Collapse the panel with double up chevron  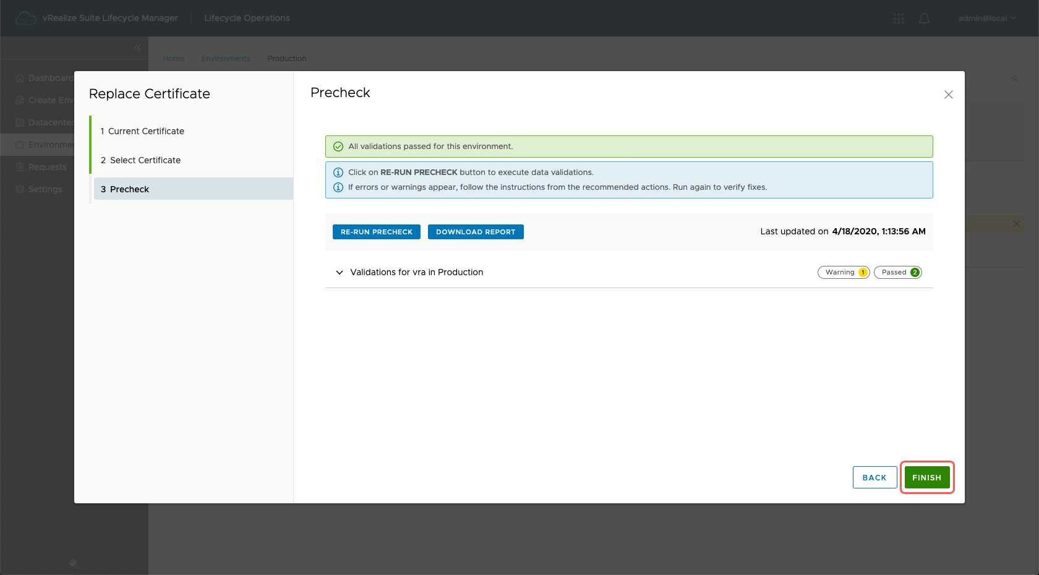click(x=1014, y=79)
